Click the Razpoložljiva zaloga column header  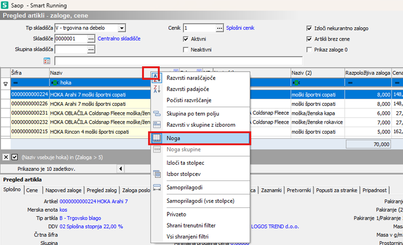[x=368, y=73]
